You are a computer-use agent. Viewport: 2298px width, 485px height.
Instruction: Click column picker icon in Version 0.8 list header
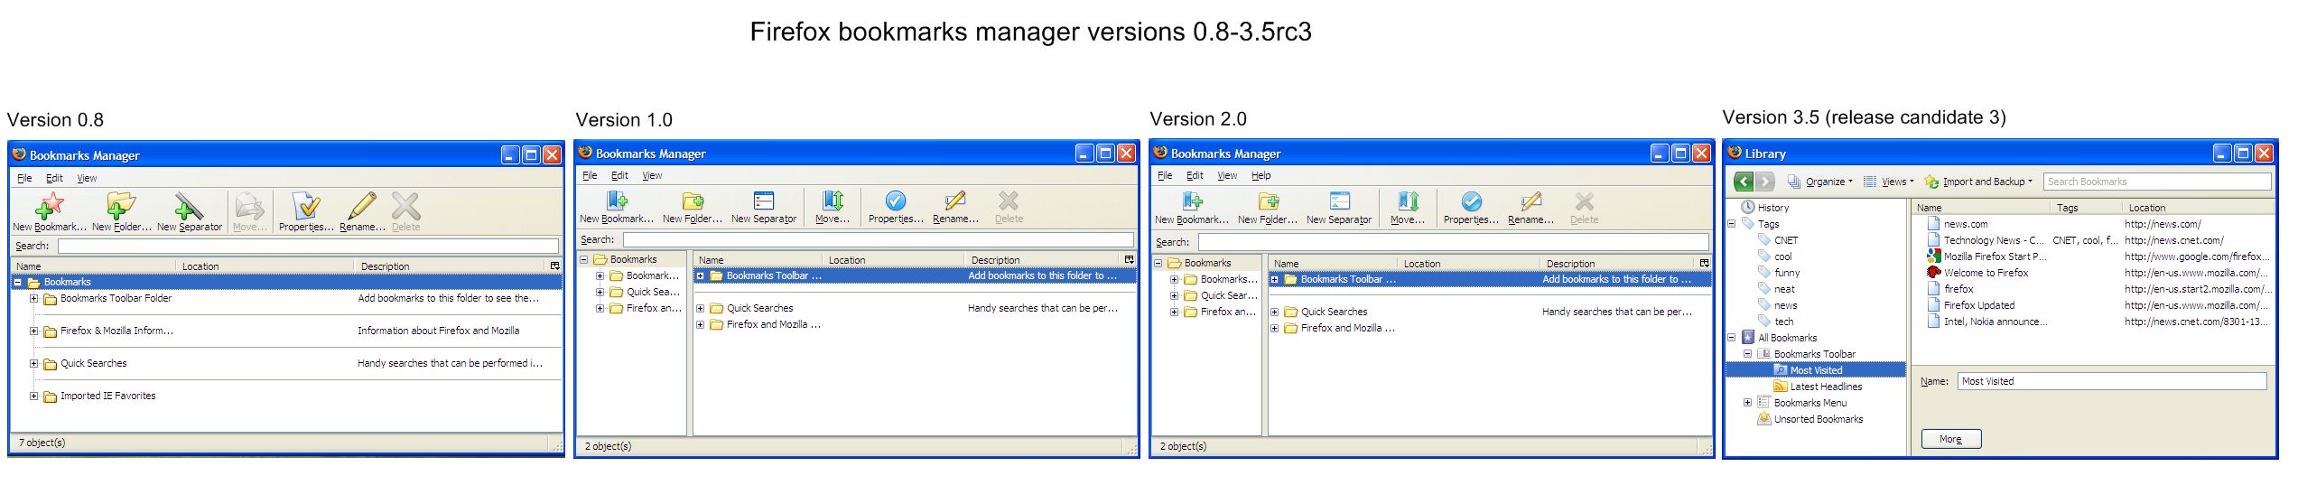pyautogui.click(x=554, y=266)
